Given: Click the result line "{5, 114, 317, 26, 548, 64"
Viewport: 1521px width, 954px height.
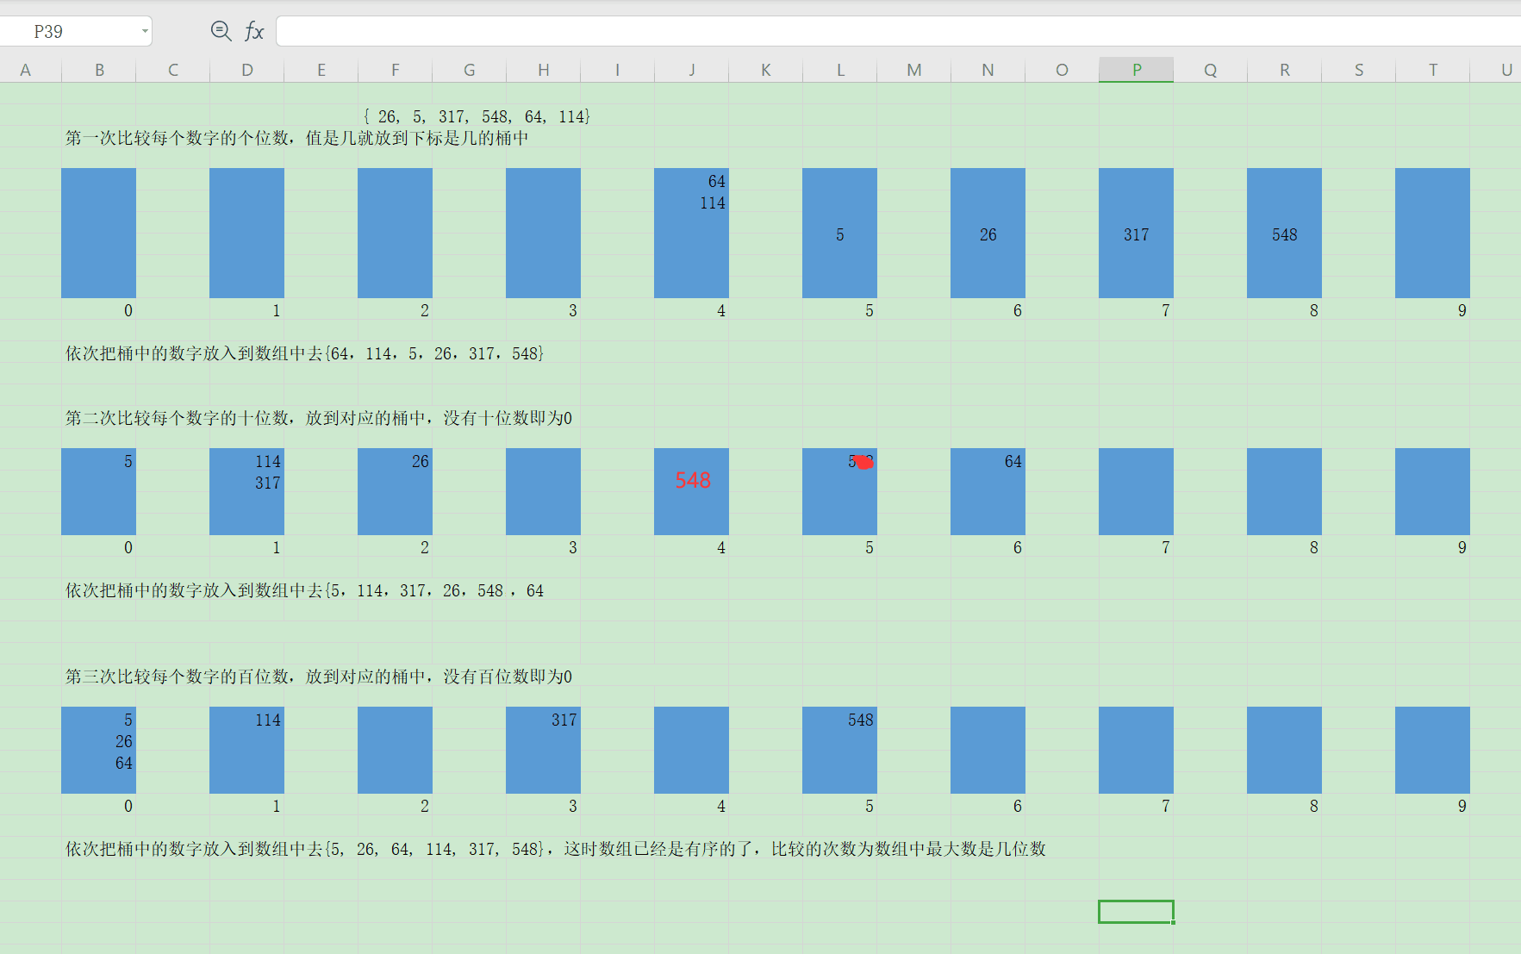Looking at the screenshot, I should pyautogui.click(x=433, y=590).
